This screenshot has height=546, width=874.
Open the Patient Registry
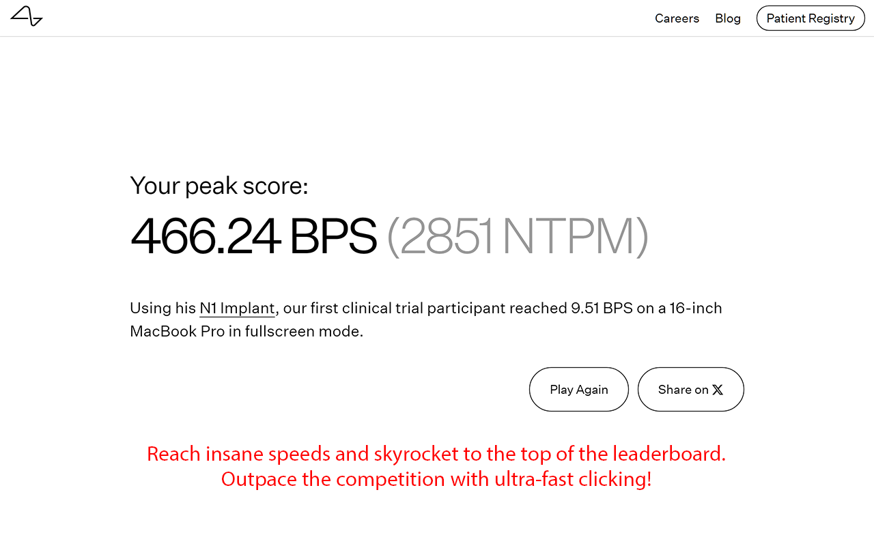pyautogui.click(x=810, y=18)
